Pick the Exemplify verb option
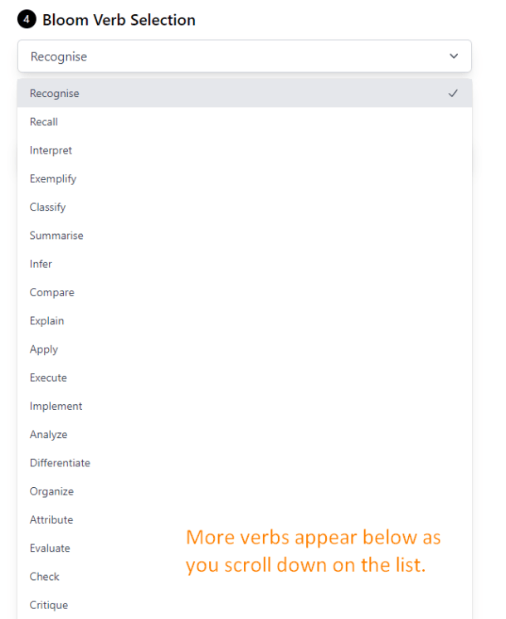 (53, 178)
